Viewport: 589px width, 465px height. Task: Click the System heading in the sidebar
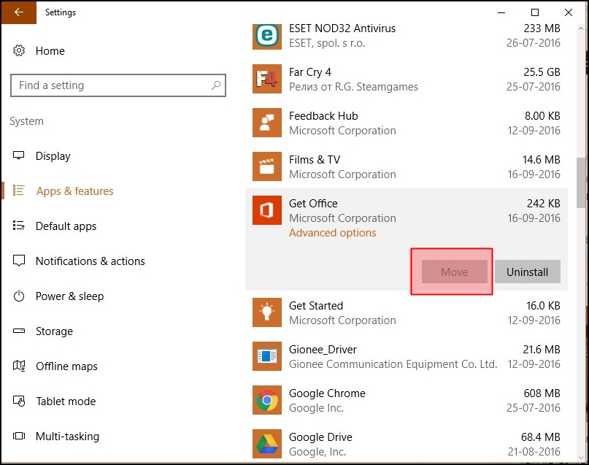[x=27, y=121]
